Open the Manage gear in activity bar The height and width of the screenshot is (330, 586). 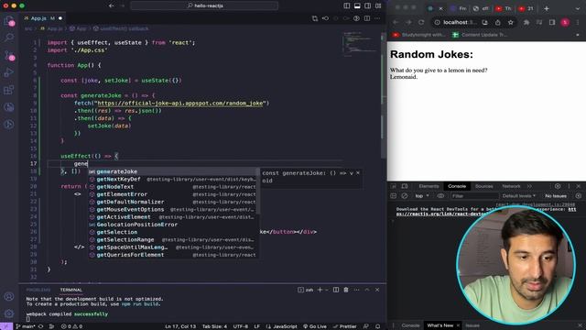click(9, 313)
